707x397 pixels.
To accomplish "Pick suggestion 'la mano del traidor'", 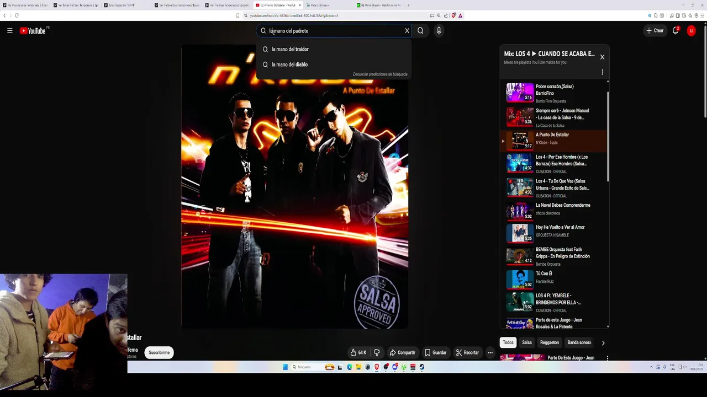I will click(334, 49).
